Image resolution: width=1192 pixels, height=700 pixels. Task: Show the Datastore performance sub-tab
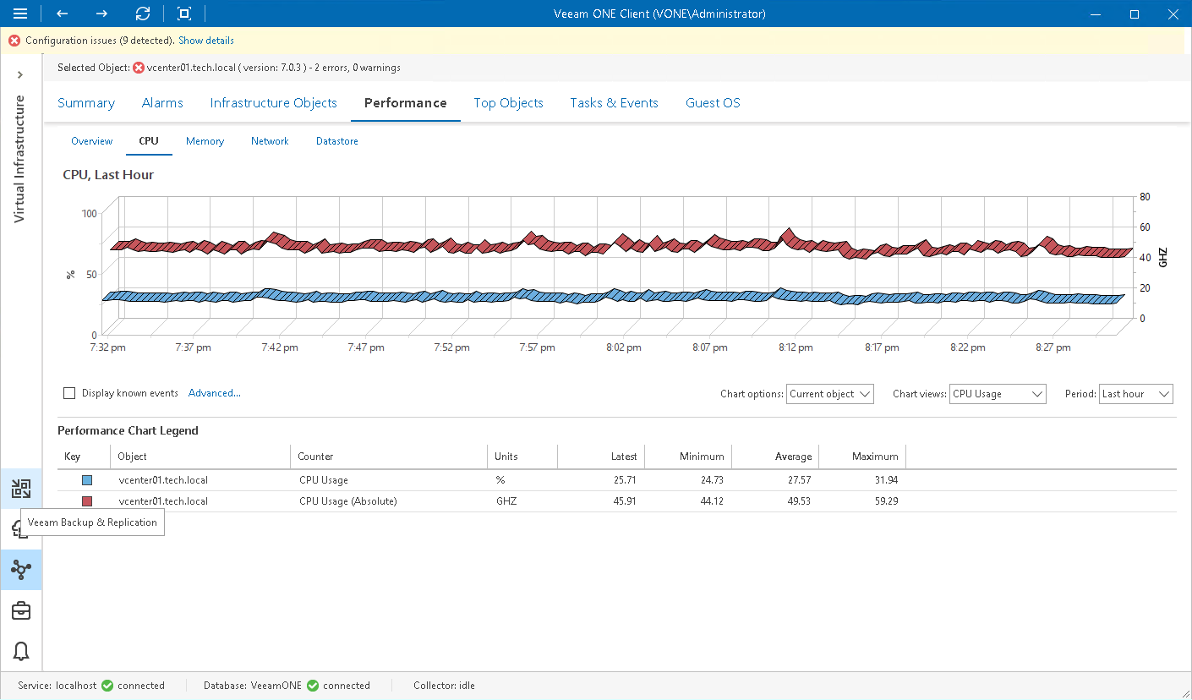(x=337, y=141)
